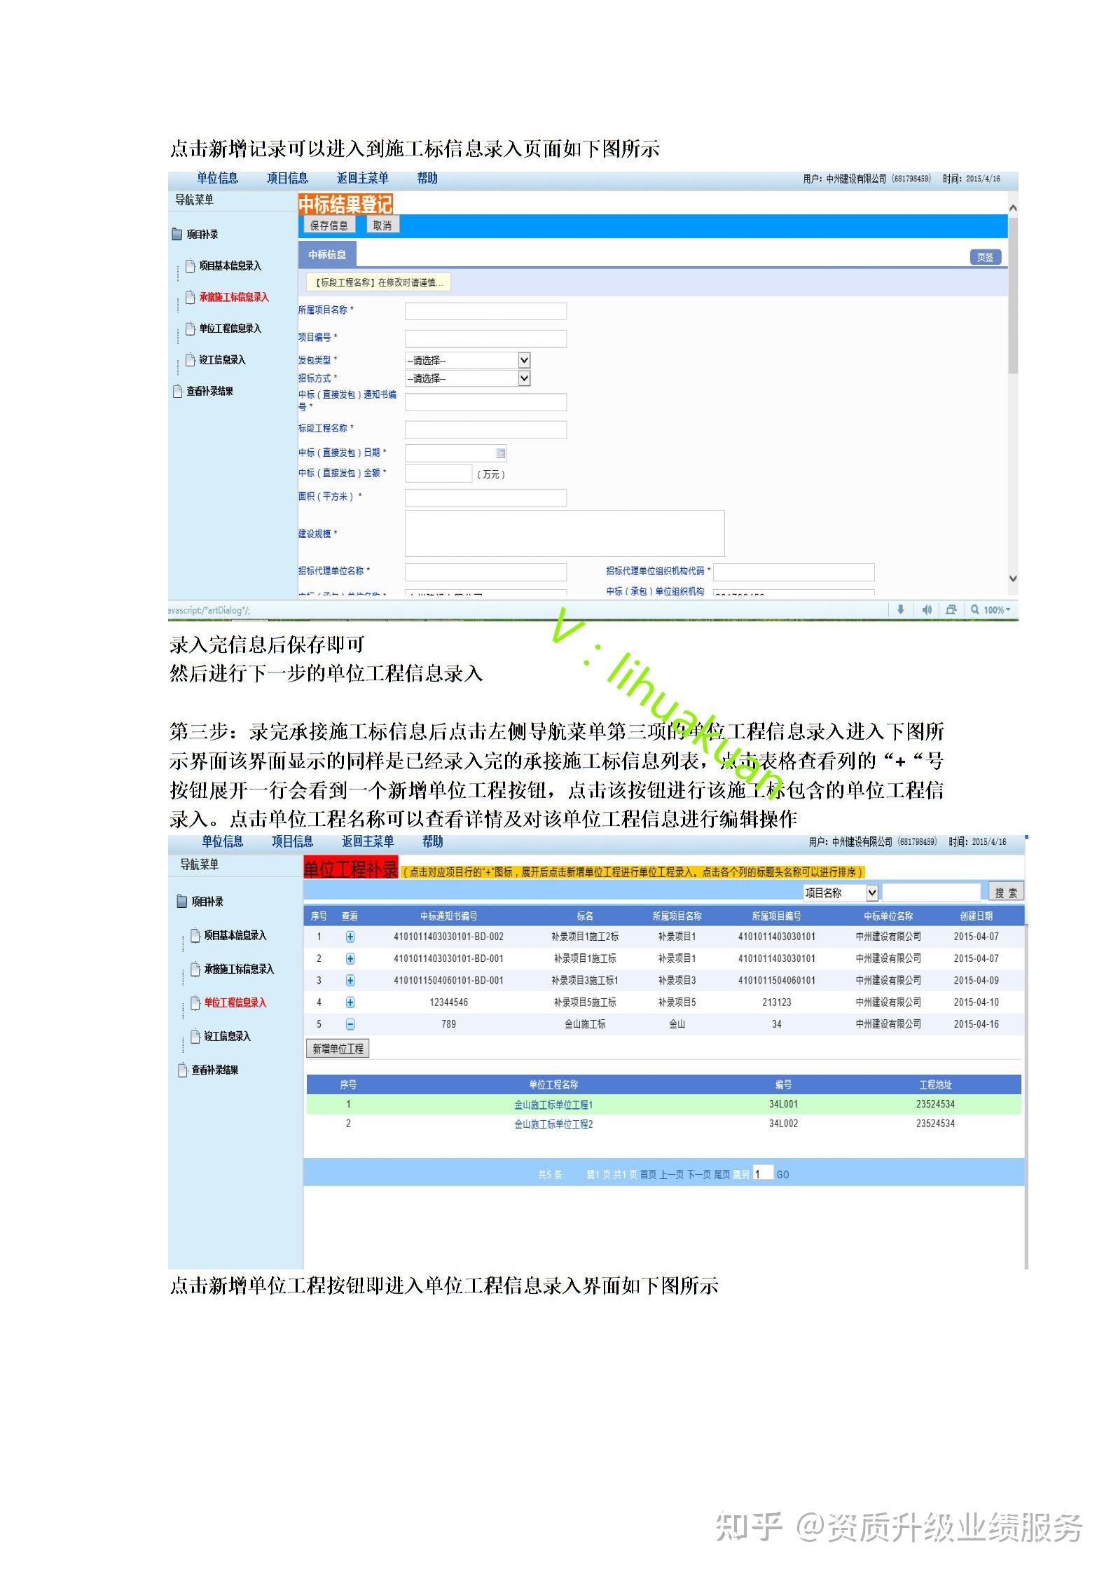Open link 金山施工标单位工程2
The image size is (1111, 1572).
[553, 1124]
